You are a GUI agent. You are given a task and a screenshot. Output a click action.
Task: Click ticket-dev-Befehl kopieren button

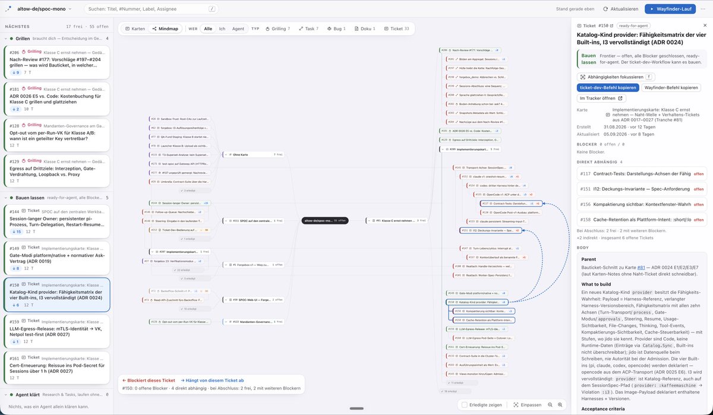click(x=607, y=87)
